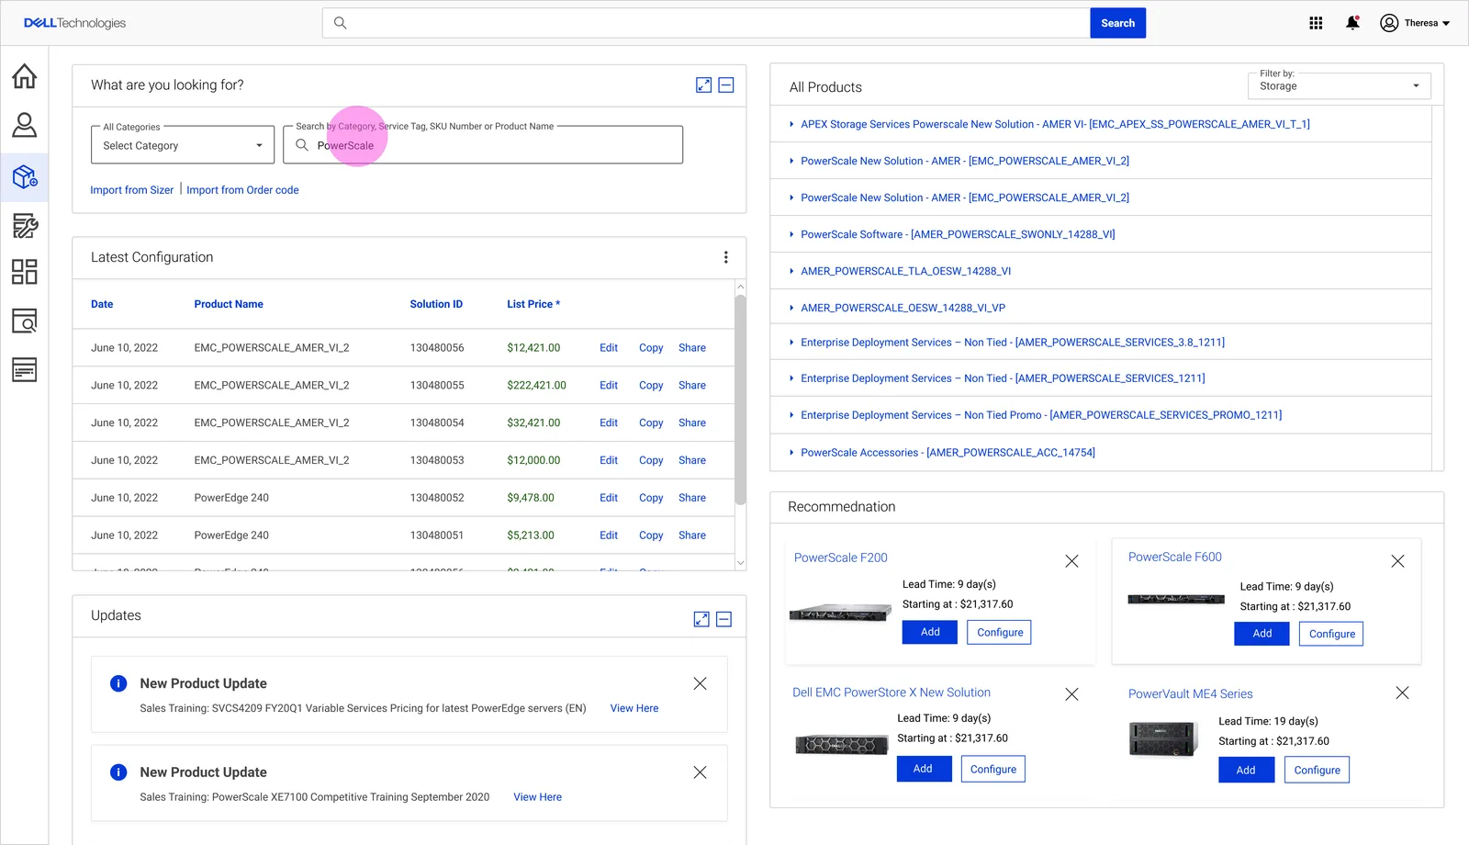Open View Here for PowerEdge pricing update
The width and height of the screenshot is (1469, 845).
point(634,709)
